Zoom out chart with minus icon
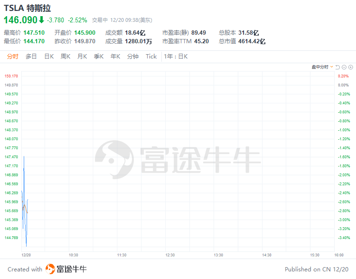The height and width of the screenshot is (279, 356). pyautogui.click(x=344, y=67)
